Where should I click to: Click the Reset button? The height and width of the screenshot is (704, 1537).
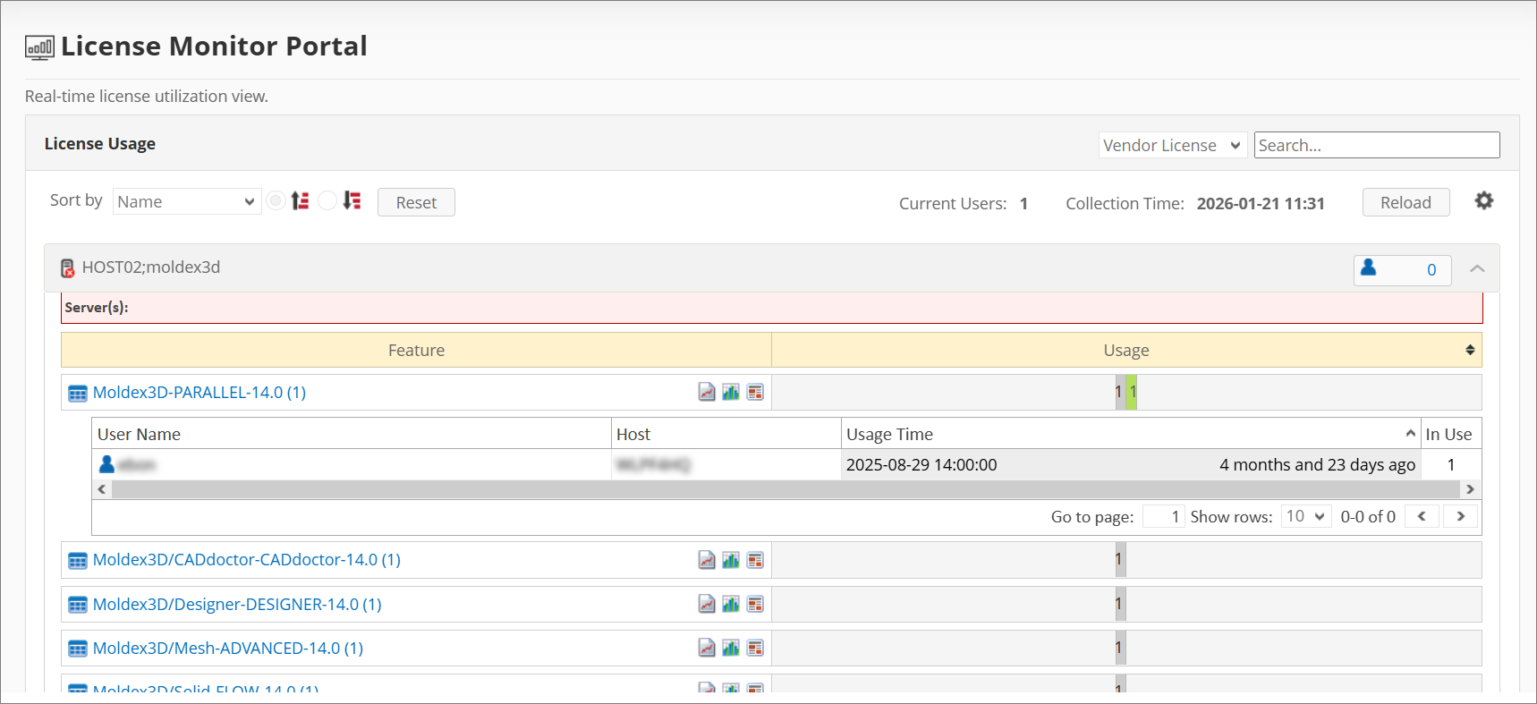416,202
